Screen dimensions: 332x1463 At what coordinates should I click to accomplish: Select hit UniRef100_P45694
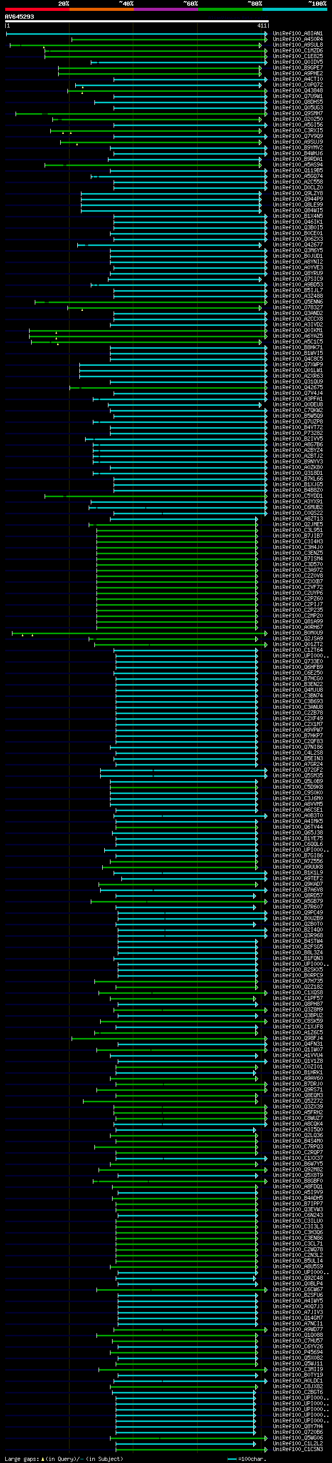[298, 1352]
